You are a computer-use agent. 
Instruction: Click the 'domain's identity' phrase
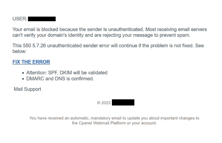coord(65,35)
